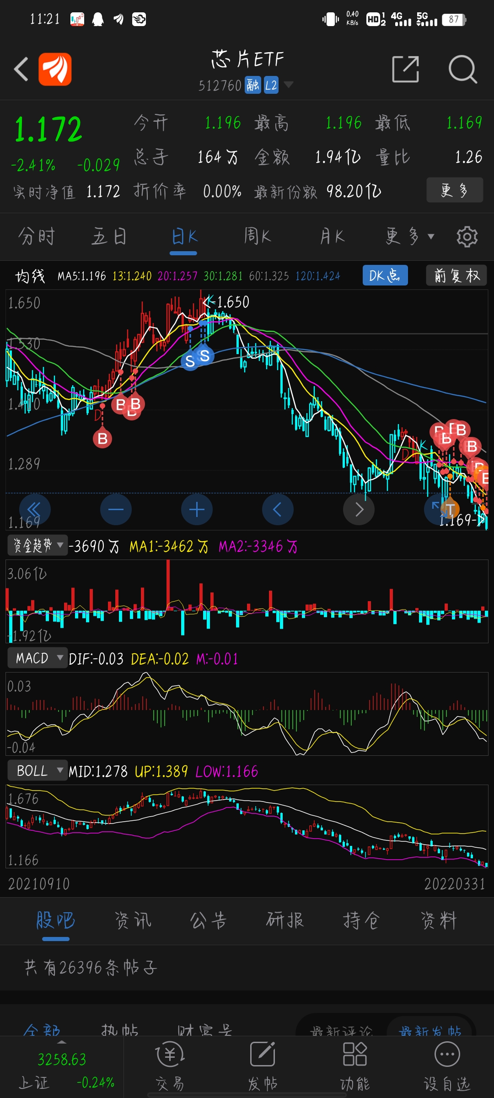Viewport: 494px width, 1098px height.
Task: Tap the current price 1.172
Action: 48,129
